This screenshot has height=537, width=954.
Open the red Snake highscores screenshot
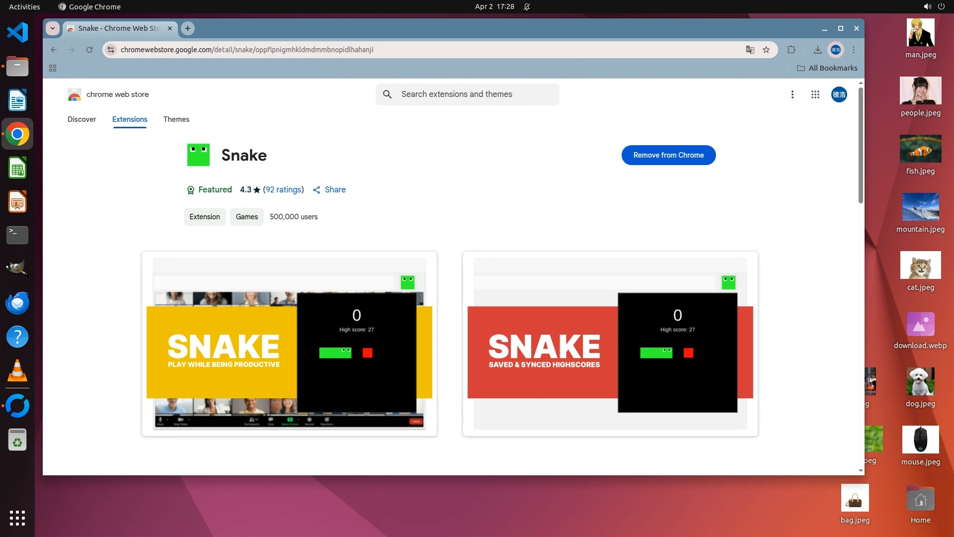(610, 344)
